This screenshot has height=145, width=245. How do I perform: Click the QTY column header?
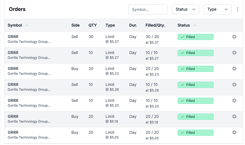click(93, 25)
